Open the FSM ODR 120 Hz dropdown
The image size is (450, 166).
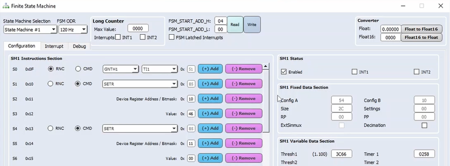pos(73,30)
